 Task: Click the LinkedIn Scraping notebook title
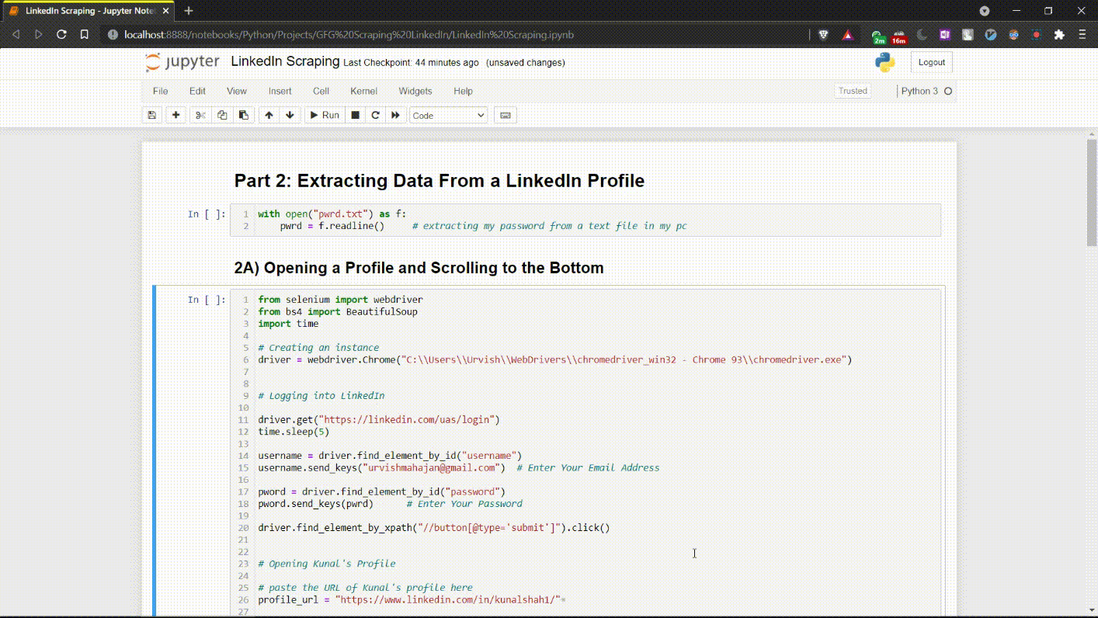pos(285,61)
